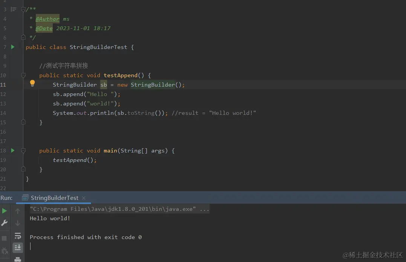This screenshot has width=406, height=262.
Task: Click the Stop process square button
Action: click(4, 238)
